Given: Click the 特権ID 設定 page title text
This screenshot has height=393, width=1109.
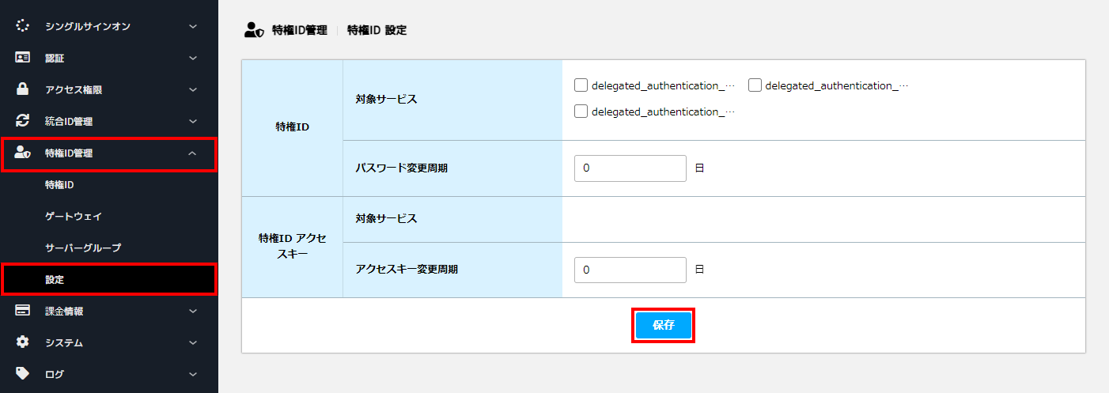Looking at the screenshot, I should 377,30.
